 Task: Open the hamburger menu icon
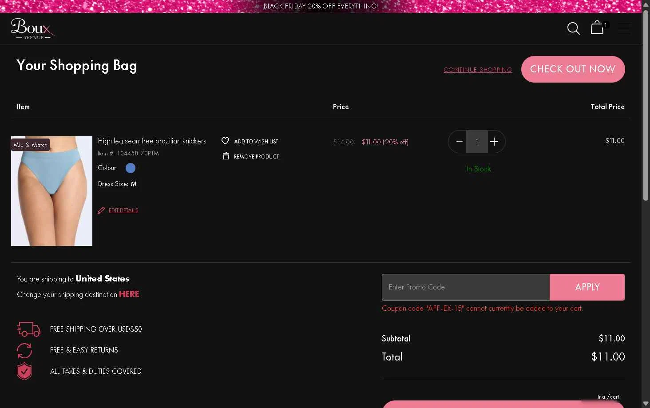coord(624,28)
